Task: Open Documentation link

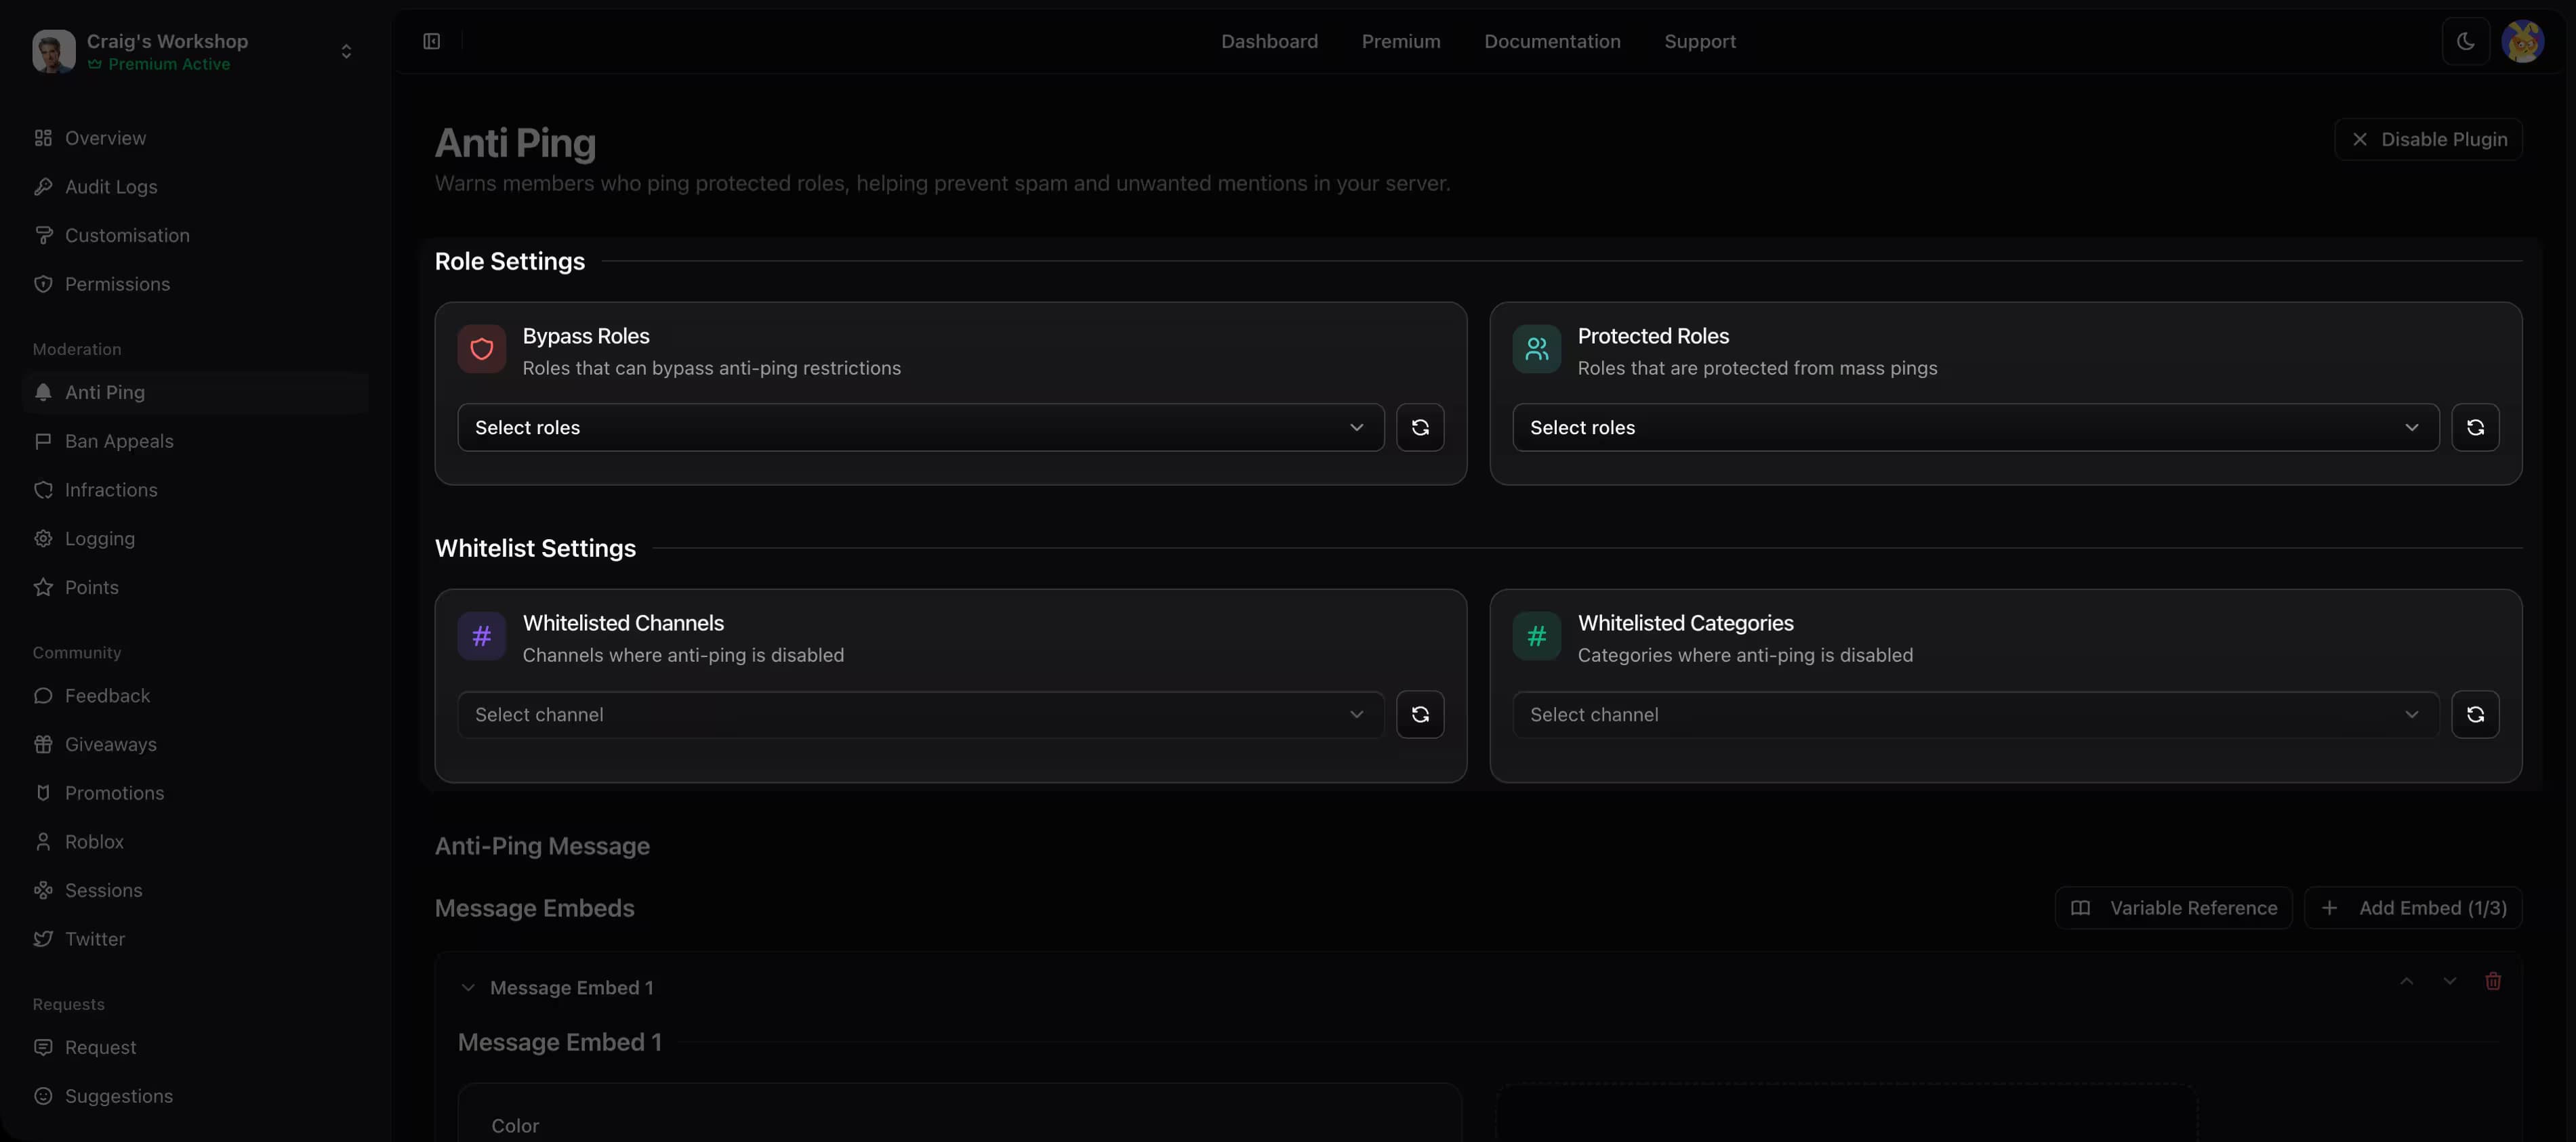Action: [1552, 41]
